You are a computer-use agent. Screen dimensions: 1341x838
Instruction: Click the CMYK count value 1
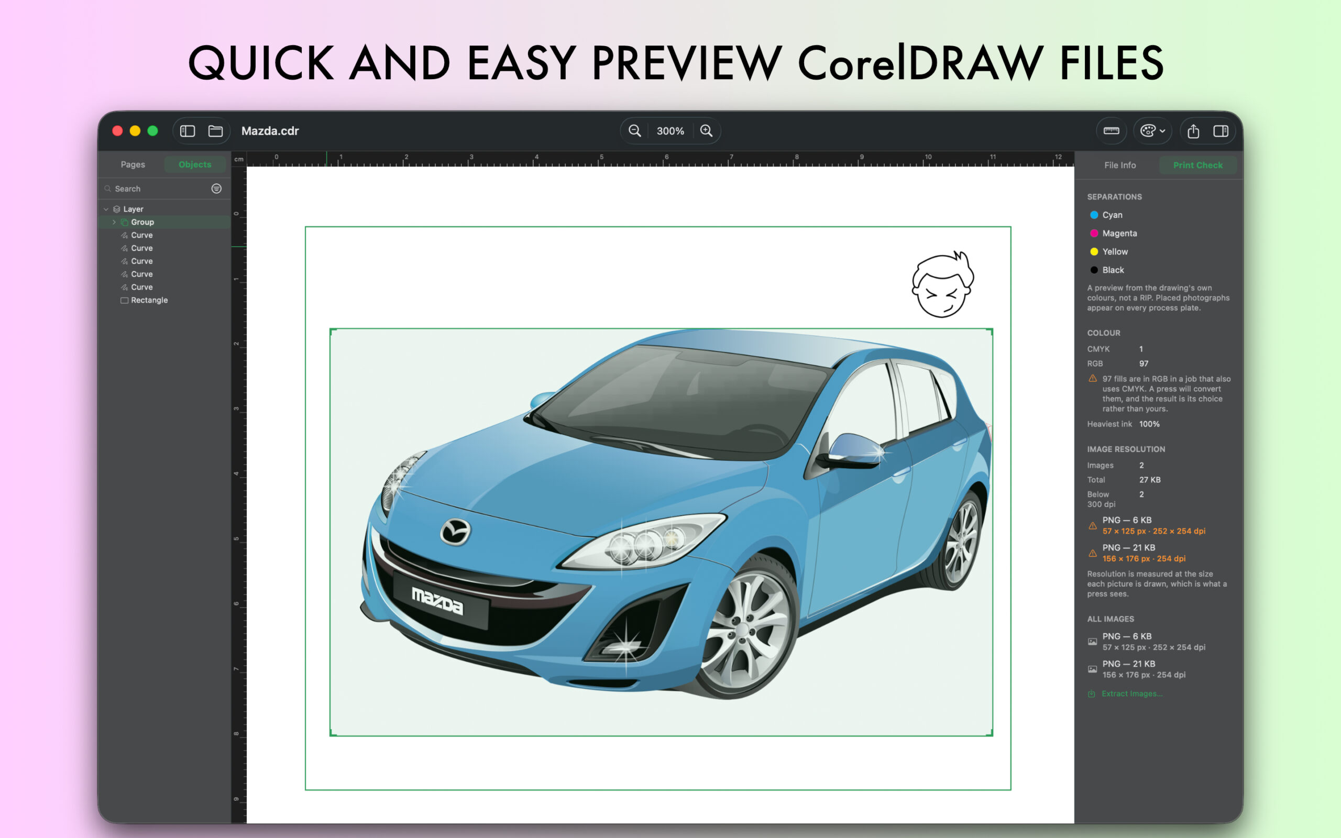pos(1141,349)
